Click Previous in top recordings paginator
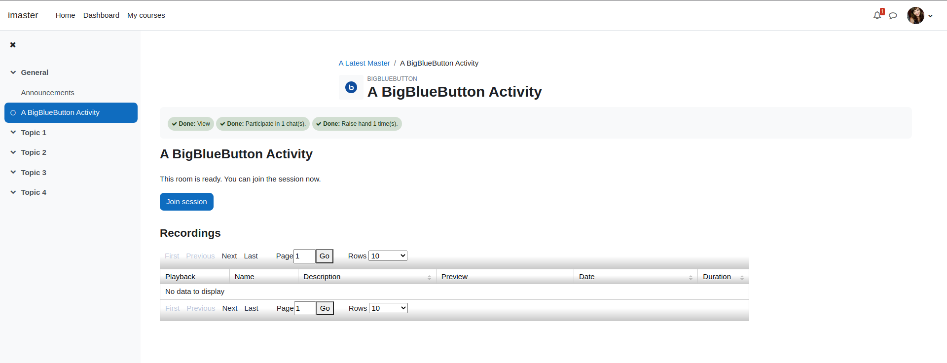The width and height of the screenshot is (947, 363). tap(200, 256)
